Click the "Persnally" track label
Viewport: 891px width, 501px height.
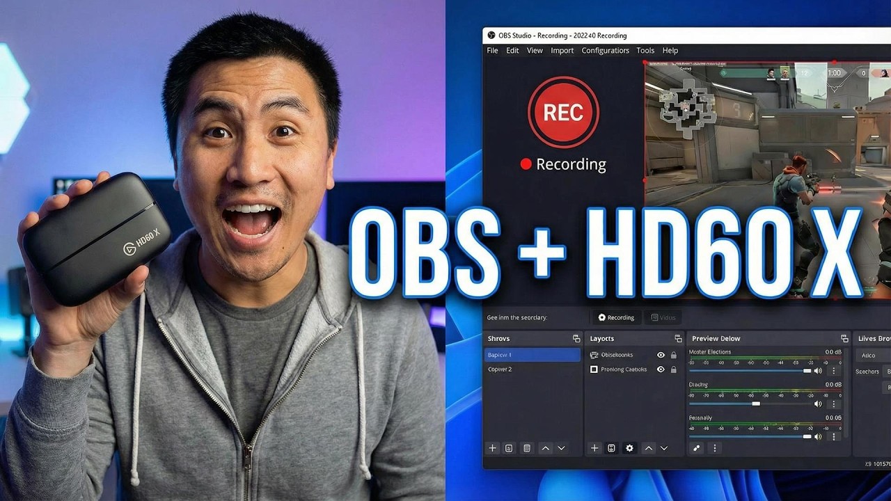[x=700, y=418]
